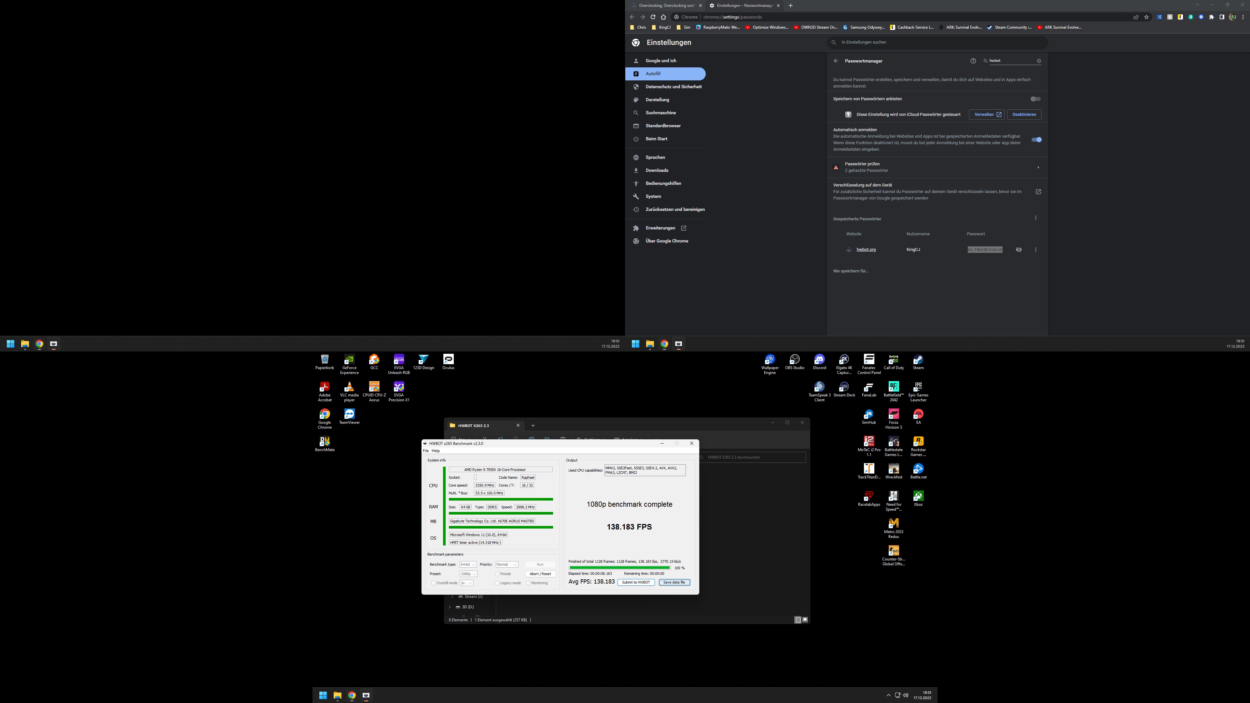Click HWBOT X265 2.3 durchsuchen field
The height and width of the screenshot is (703, 1250).
click(x=753, y=457)
